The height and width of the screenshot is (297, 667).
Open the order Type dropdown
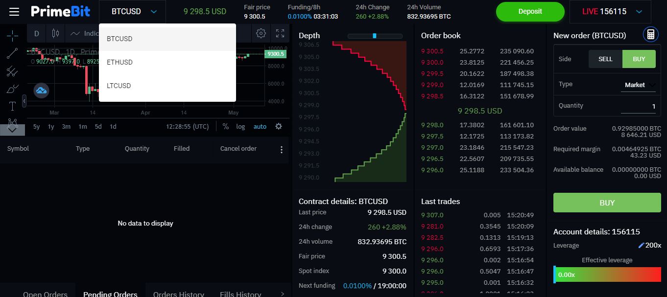pyautogui.click(x=639, y=85)
